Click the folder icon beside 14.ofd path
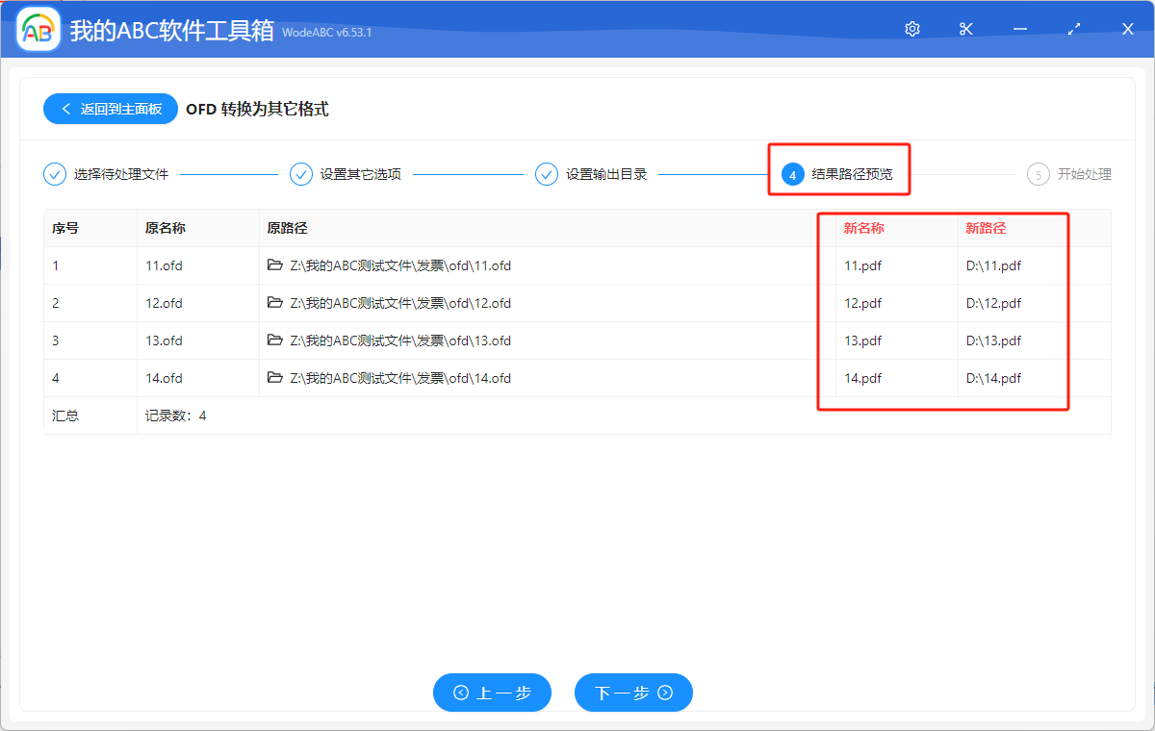The width and height of the screenshot is (1155, 731). [x=275, y=378]
